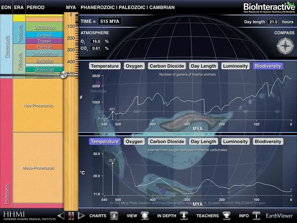This screenshot has height=223, width=297.
Task: Click the timeline slider knob
Action: (x=64, y=75)
